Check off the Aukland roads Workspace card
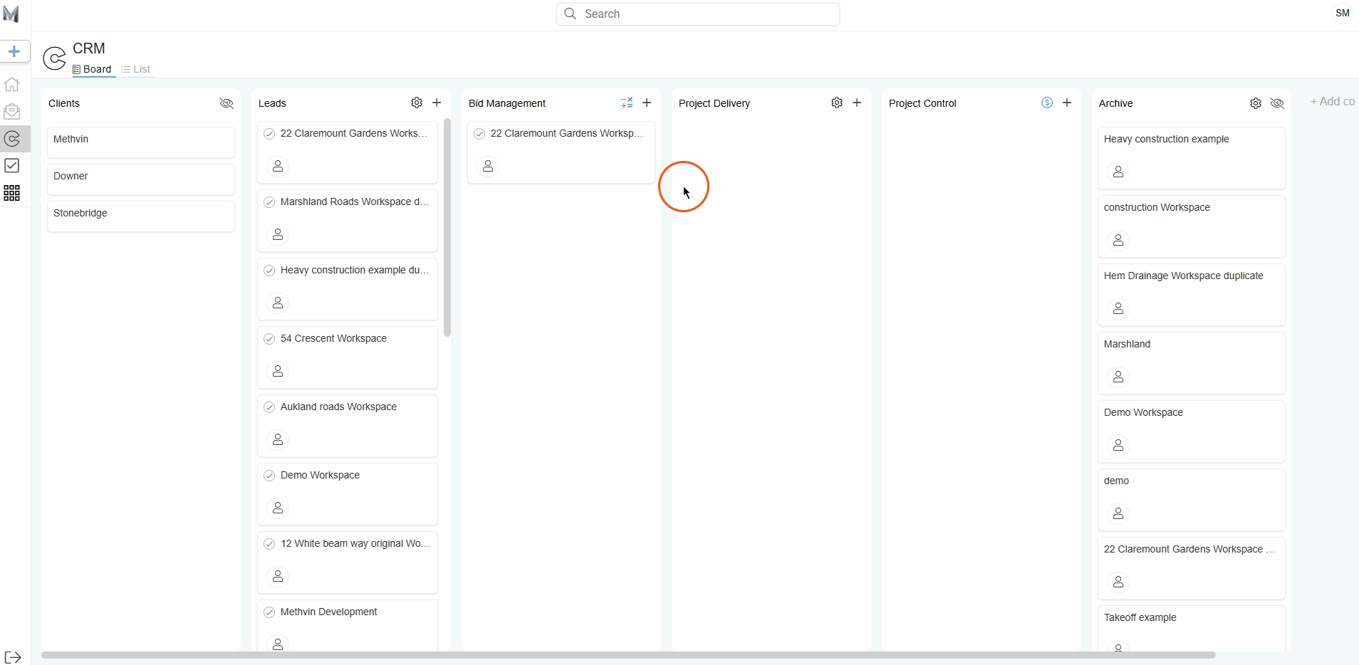The height and width of the screenshot is (665, 1359). [x=269, y=407]
